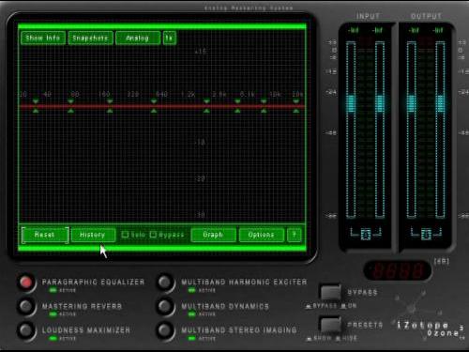Screen dimensions: 469x352
Task: Select the sixth EQ band node near 5.1k
Action: [237, 106]
